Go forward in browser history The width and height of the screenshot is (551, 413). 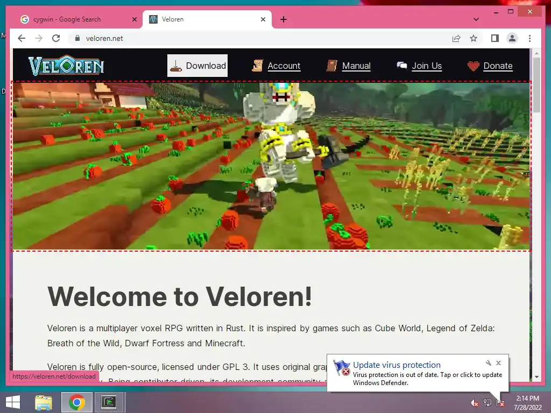point(39,38)
